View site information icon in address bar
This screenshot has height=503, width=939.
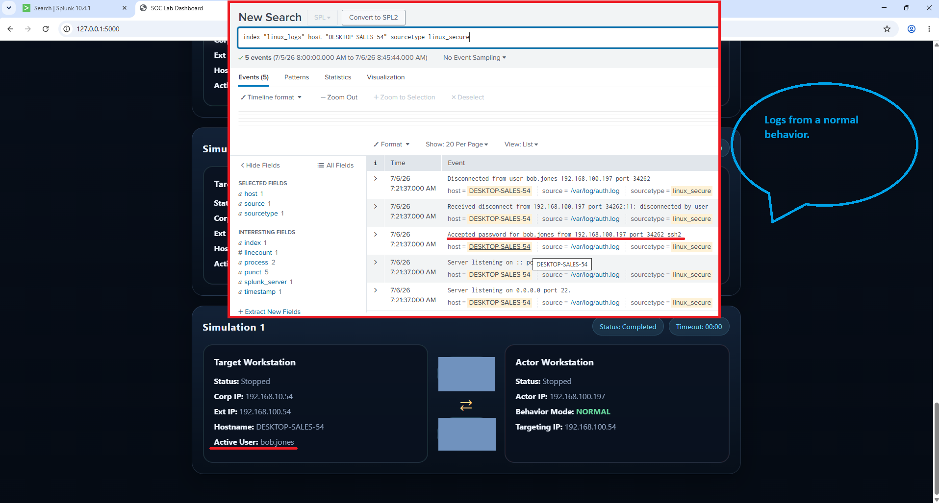tap(67, 29)
